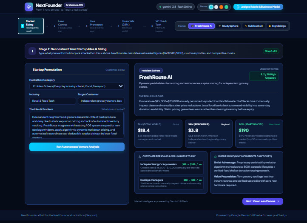This screenshot has height=223, width=307.
Task: Click the SOM $190 card
Action: [x=259, y=134]
